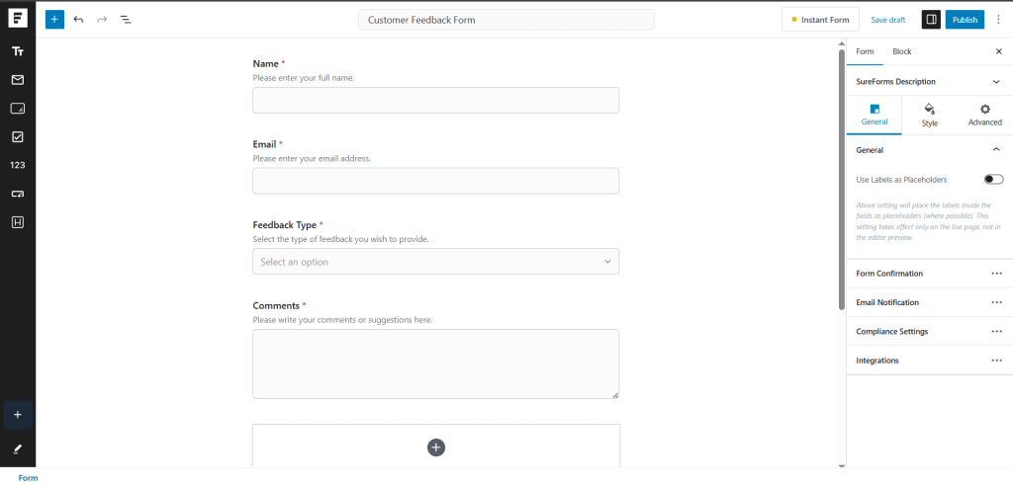Image resolution: width=1013 pixels, height=485 pixels.
Task: Add a Textarea field from sidebar
Action: (18, 109)
